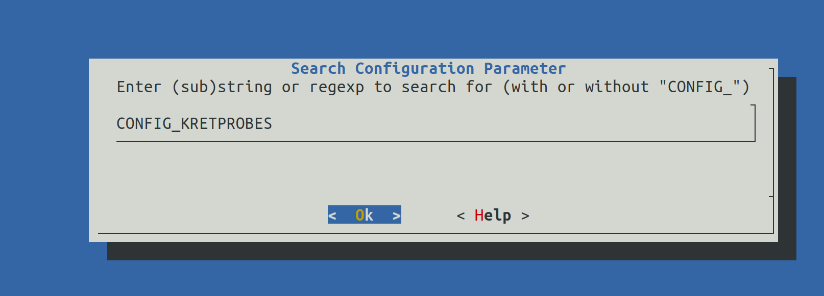The height and width of the screenshot is (296, 824).
Task: Click the dark drop shadow under the dialog
Action: 449,251
